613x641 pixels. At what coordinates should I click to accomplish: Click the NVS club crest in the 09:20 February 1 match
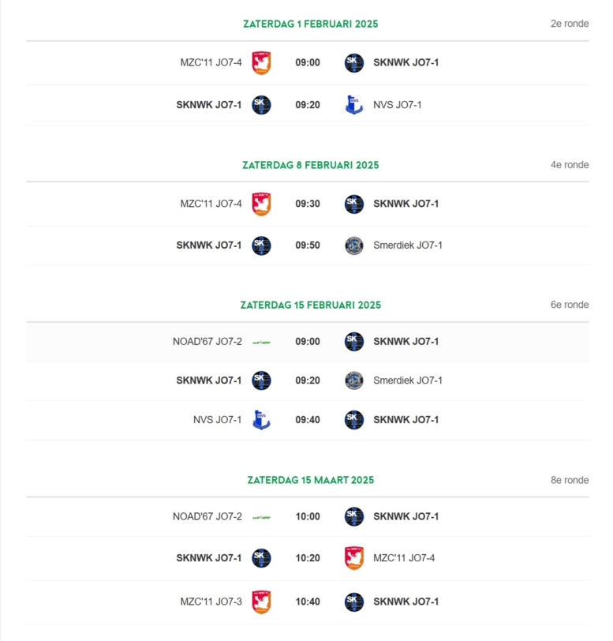(x=354, y=105)
